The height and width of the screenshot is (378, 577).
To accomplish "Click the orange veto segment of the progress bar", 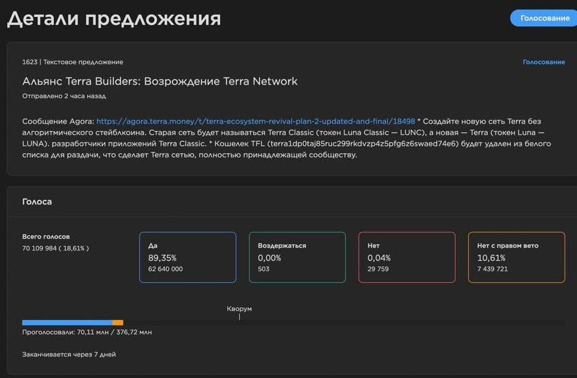I will click(118, 322).
